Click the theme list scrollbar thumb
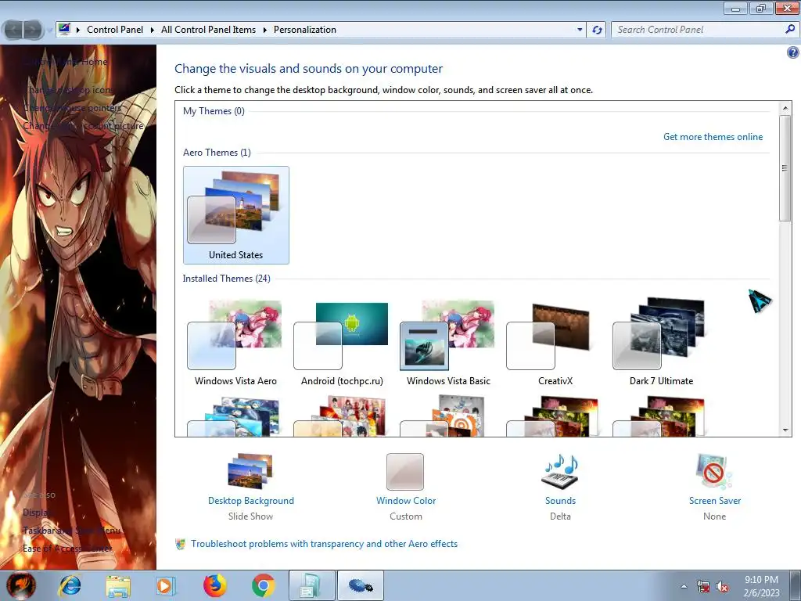801x601 pixels. click(785, 168)
